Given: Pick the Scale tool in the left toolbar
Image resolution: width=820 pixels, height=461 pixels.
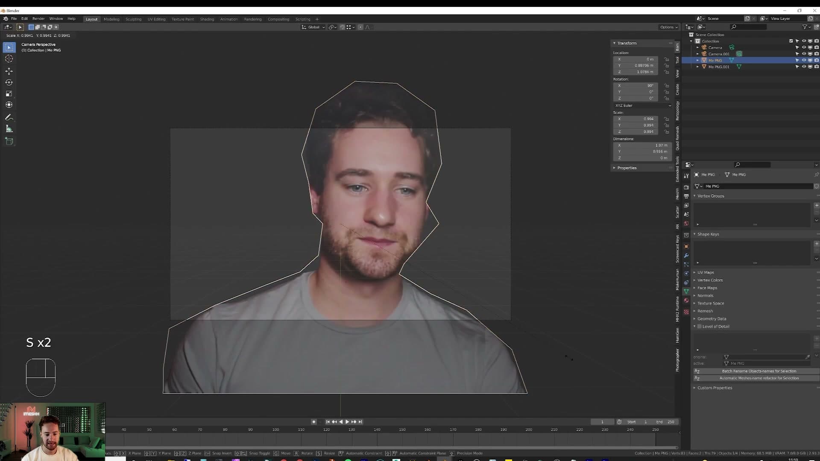Looking at the screenshot, I should 9,93.
